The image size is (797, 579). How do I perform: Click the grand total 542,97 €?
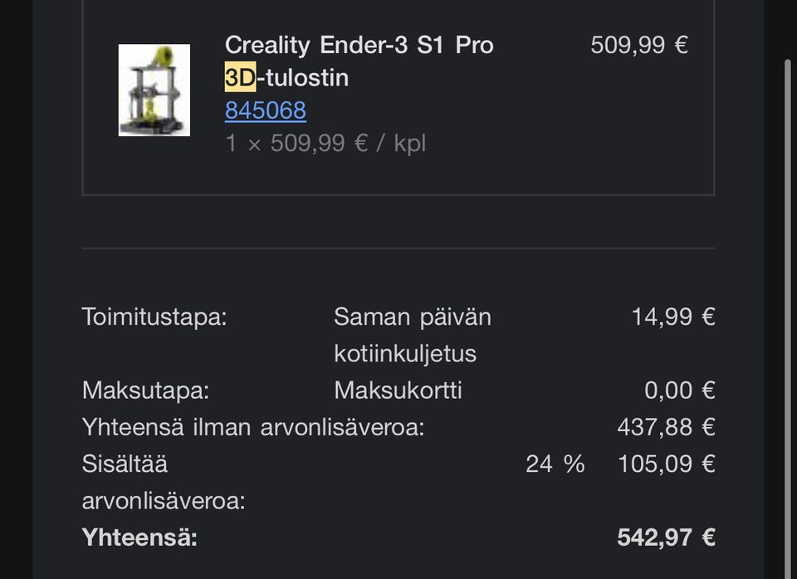point(666,537)
